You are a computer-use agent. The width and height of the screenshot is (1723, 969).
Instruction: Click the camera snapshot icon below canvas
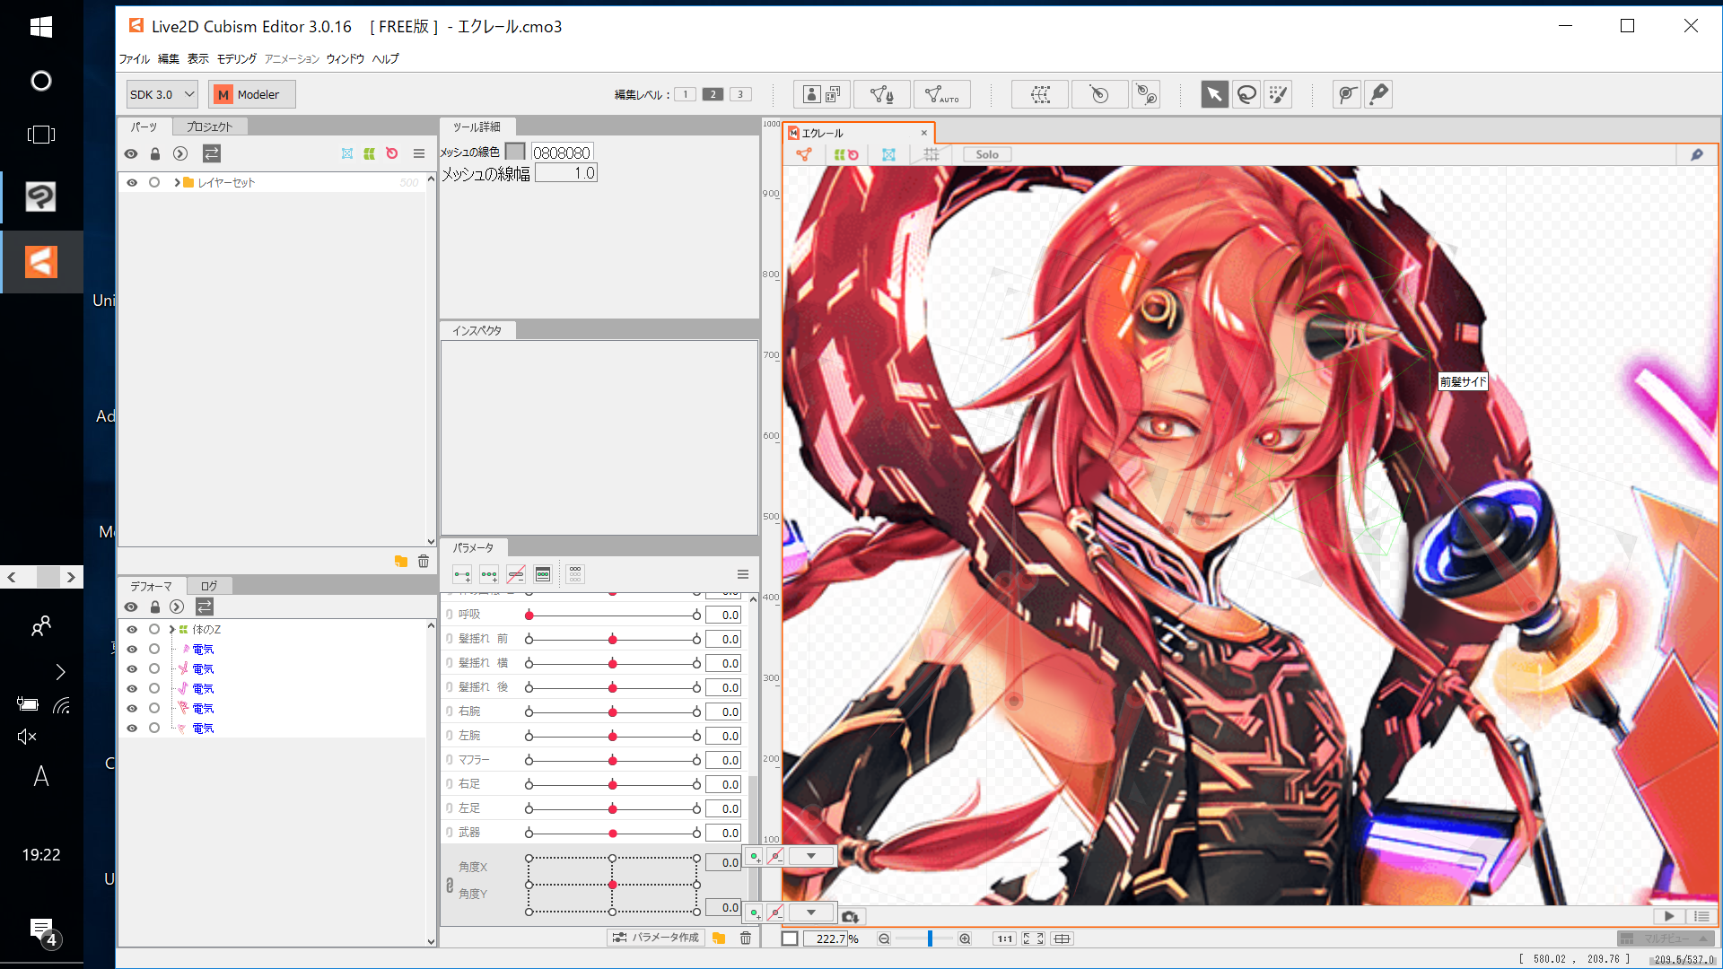(851, 916)
